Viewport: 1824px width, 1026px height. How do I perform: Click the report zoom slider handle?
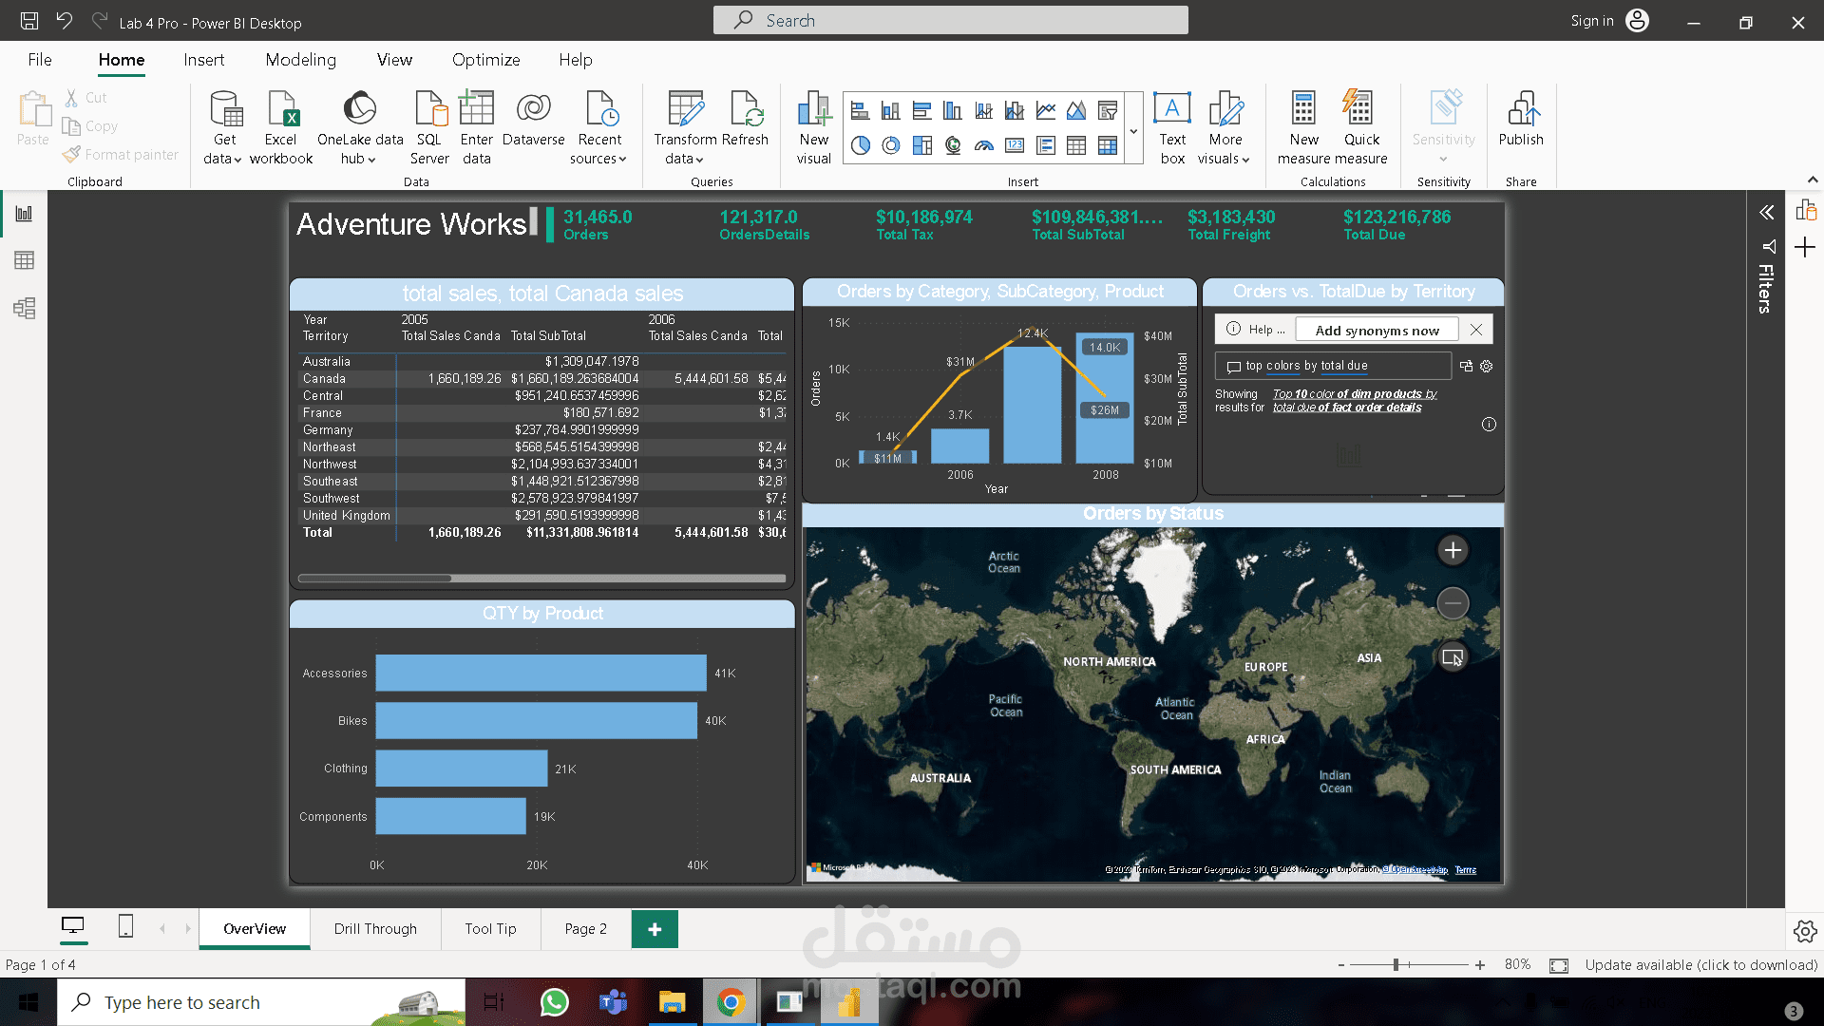[x=1396, y=964]
